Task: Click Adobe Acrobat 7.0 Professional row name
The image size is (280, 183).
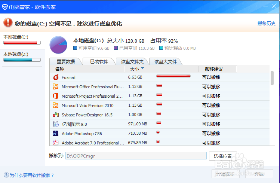Action: (93, 143)
